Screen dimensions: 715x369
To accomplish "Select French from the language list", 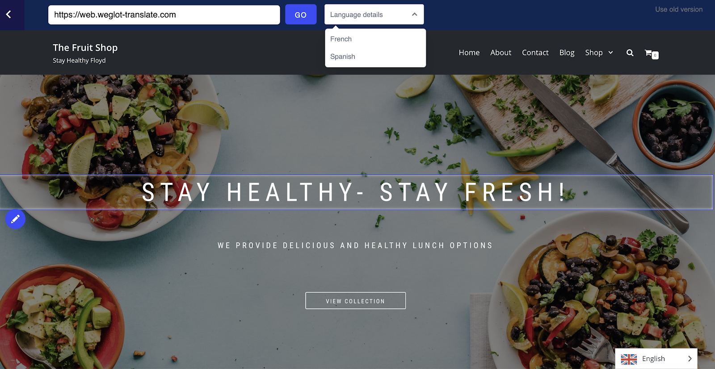I will (341, 39).
